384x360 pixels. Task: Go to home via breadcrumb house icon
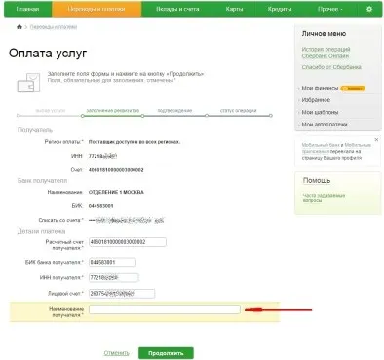tap(19, 27)
